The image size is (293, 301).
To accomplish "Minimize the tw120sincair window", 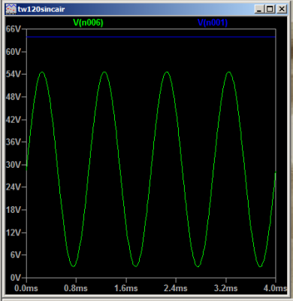I will coord(259,9).
